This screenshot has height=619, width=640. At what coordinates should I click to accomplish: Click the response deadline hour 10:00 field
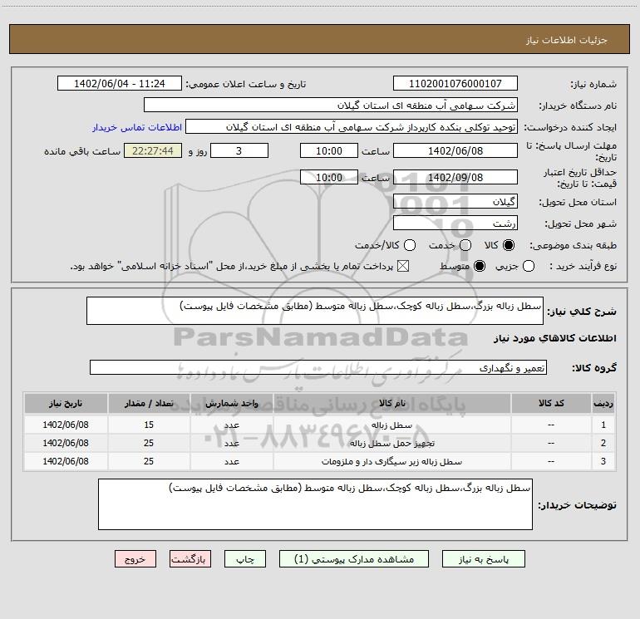pyautogui.click(x=329, y=151)
